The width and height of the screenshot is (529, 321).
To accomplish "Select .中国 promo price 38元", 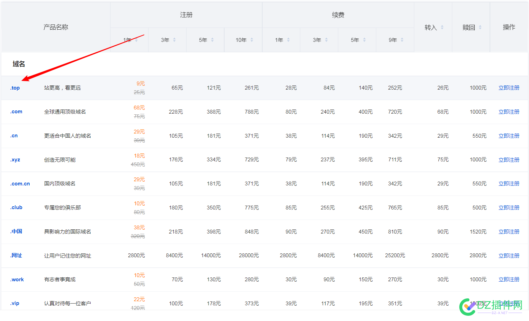I will [x=139, y=228].
